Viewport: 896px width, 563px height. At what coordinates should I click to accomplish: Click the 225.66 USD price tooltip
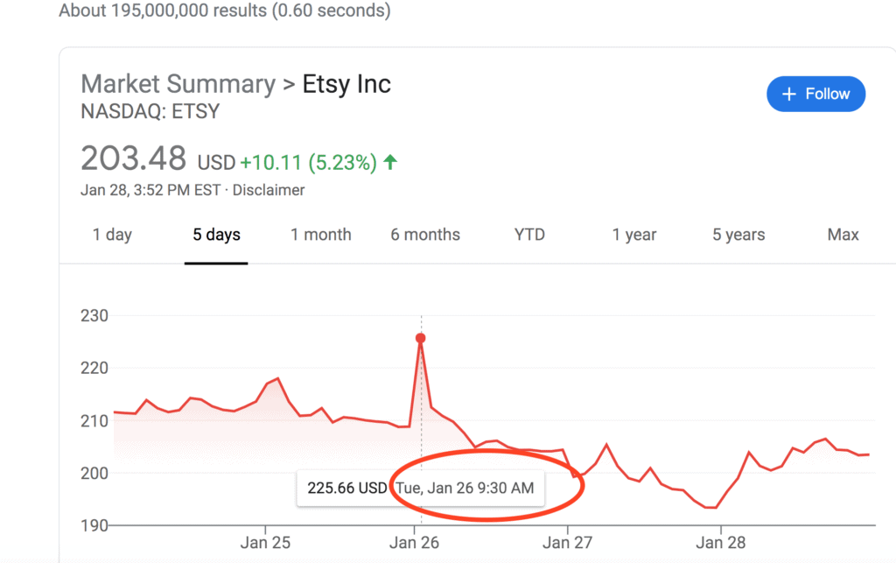pos(346,488)
